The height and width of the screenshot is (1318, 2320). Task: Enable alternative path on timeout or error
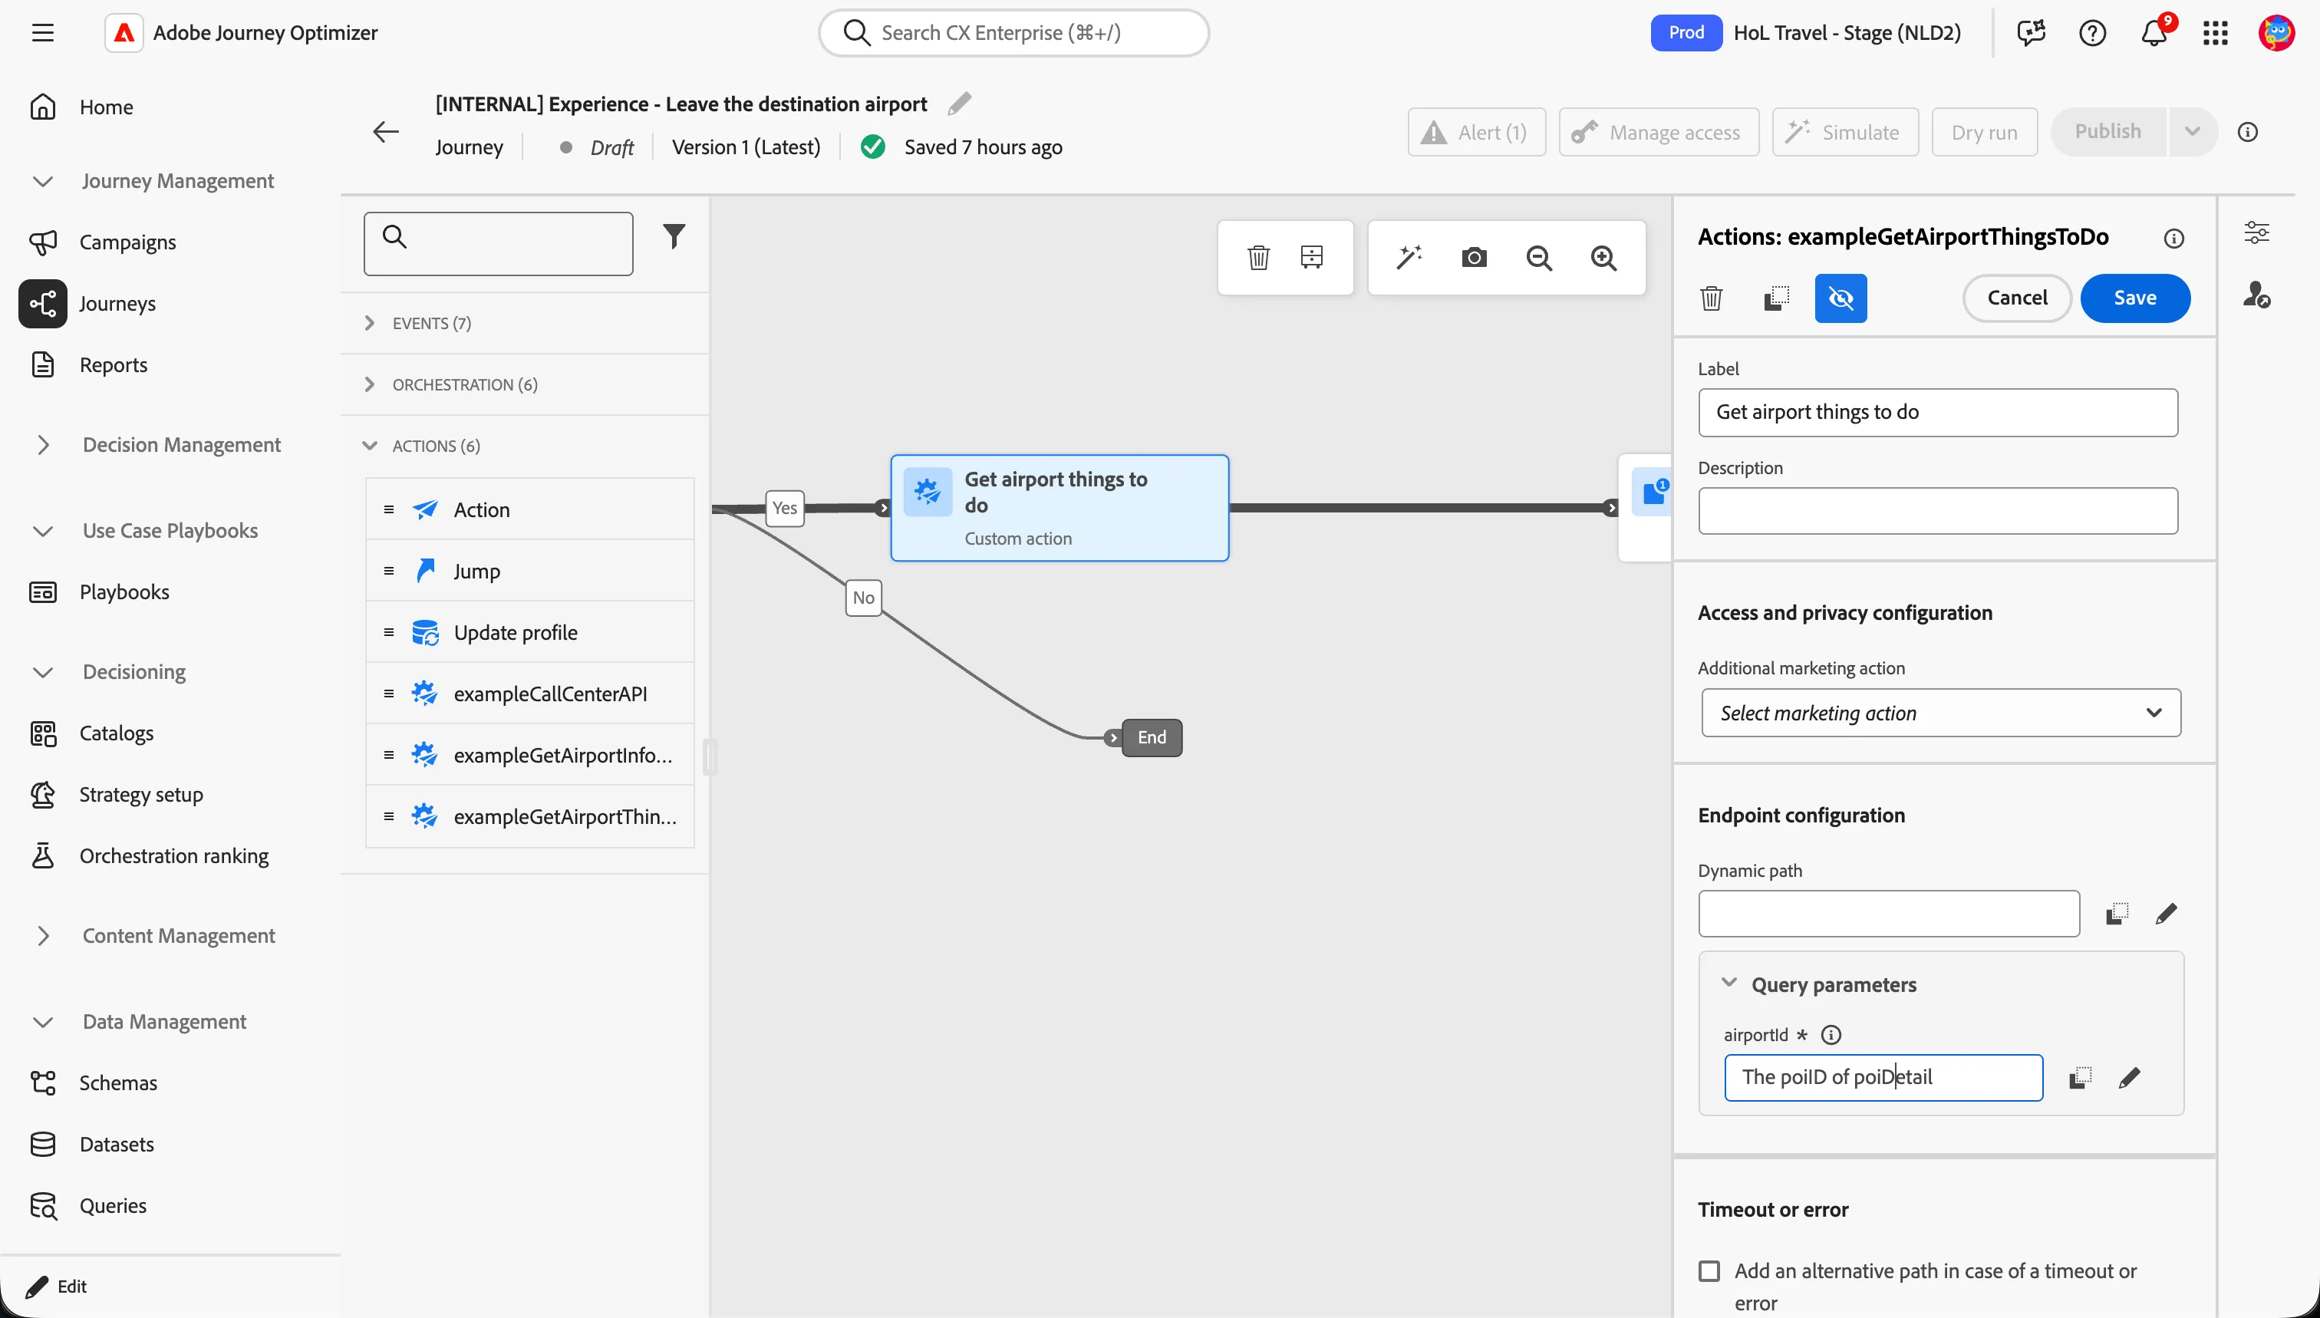click(x=1709, y=1272)
